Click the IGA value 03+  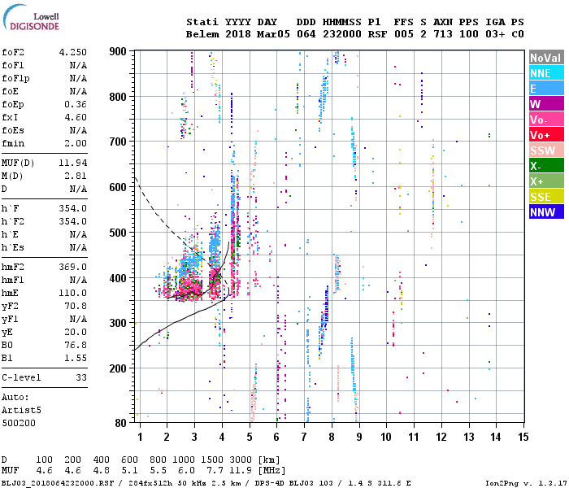[495, 34]
